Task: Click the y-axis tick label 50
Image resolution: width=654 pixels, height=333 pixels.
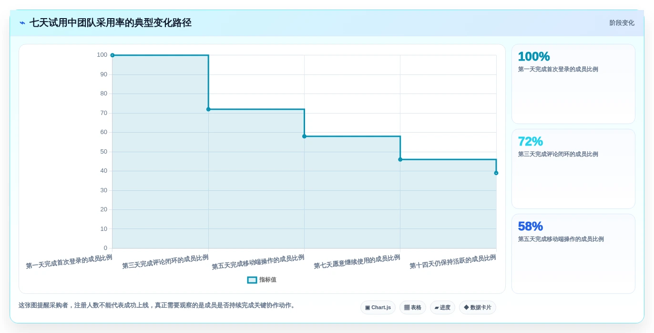Action: (x=104, y=152)
